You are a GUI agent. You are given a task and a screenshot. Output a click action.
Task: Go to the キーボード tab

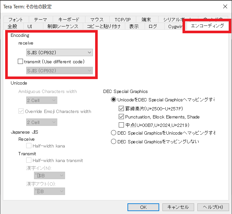tap(69, 19)
